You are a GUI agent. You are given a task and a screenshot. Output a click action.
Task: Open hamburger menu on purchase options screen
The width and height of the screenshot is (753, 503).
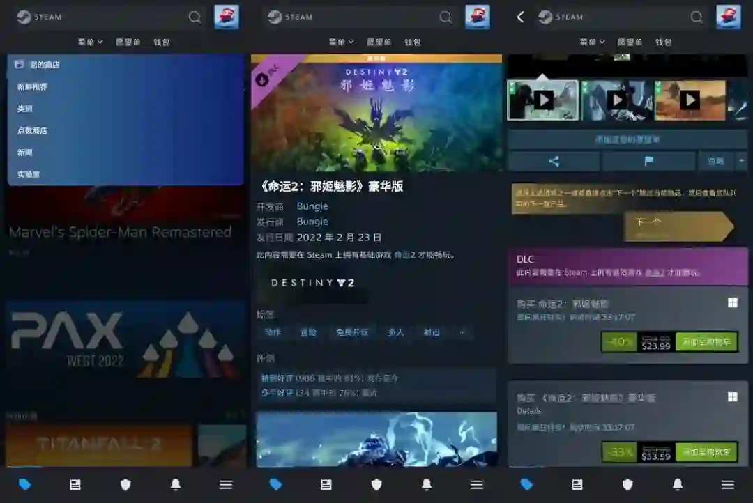pyautogui.click(x=728, y=485)
